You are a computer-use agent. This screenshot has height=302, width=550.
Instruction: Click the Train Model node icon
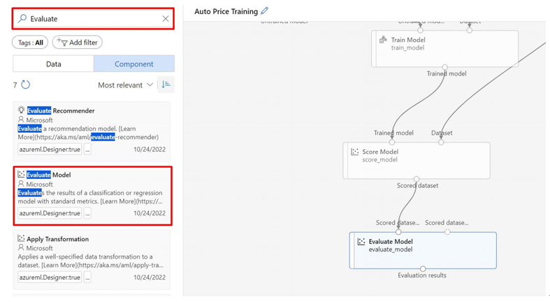tap(383, 40)
